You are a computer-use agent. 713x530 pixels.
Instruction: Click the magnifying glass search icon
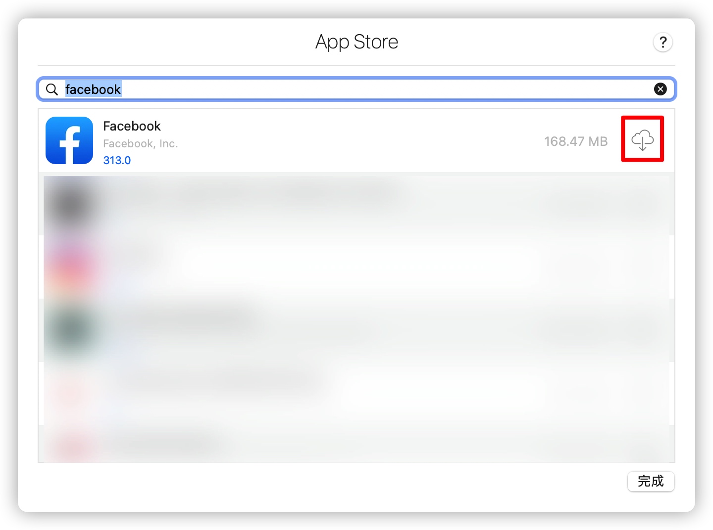click(x=52, y=89)
